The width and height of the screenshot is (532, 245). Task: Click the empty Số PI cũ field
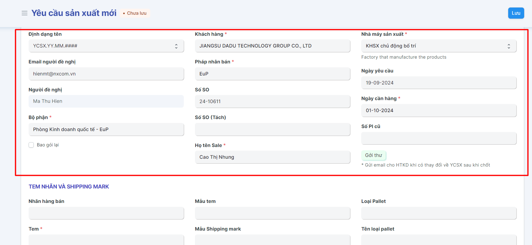click(439, 139)
